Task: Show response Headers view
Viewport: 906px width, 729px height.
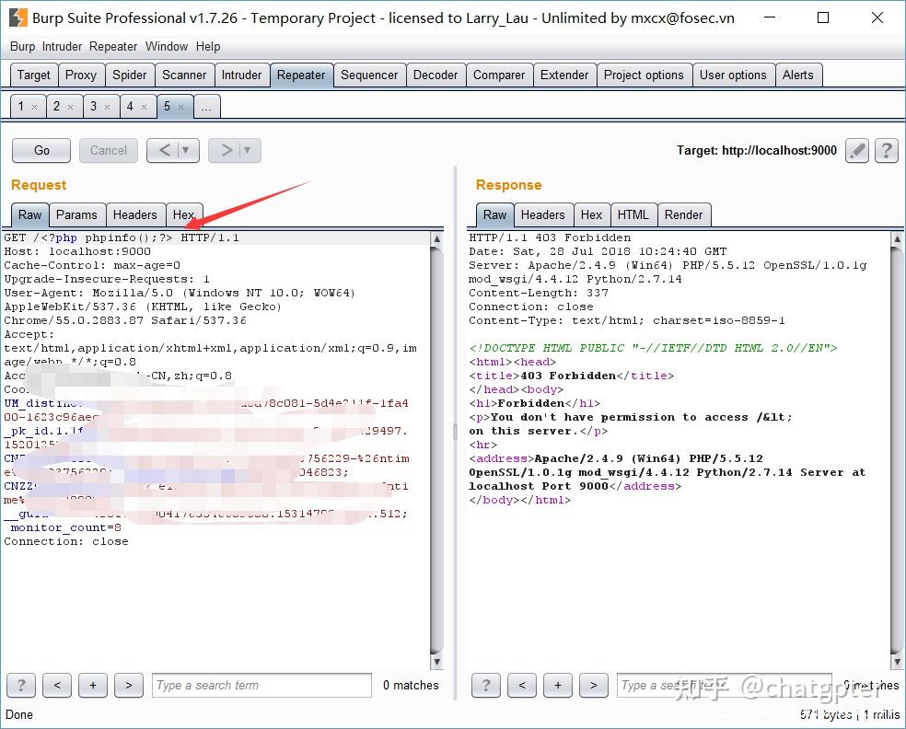Action: (x=542, y=214)
